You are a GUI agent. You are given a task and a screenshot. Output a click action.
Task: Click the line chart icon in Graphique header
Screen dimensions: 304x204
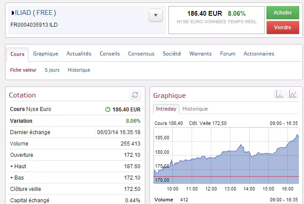click(x=293, y=94)
